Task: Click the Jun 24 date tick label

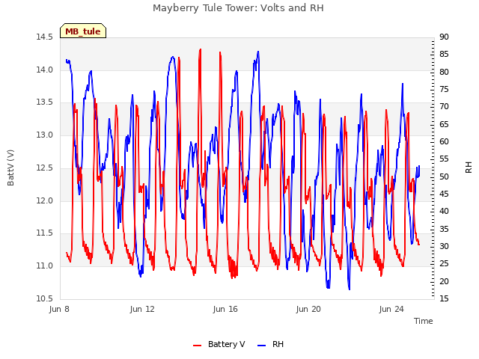Action: (391, 309)
